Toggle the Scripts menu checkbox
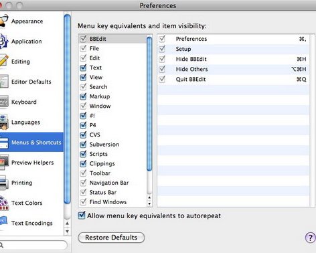Viewport: 316px width, 253px height. (83, 154)
